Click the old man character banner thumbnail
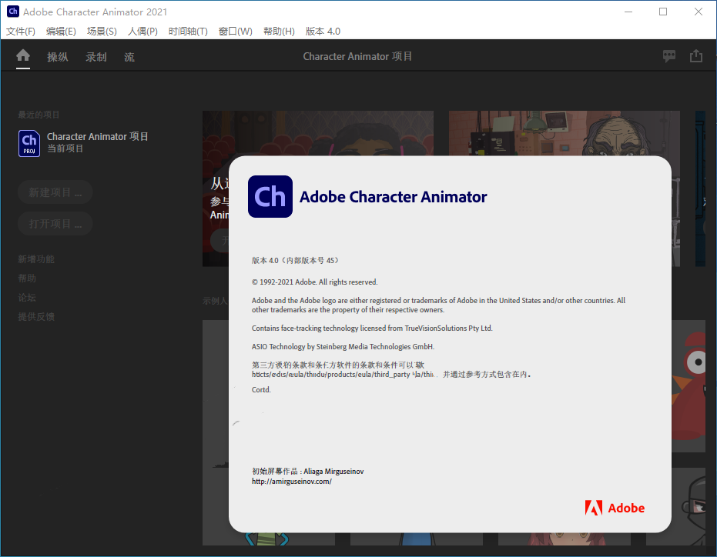717x557 pixels. [x=565, y=133]
